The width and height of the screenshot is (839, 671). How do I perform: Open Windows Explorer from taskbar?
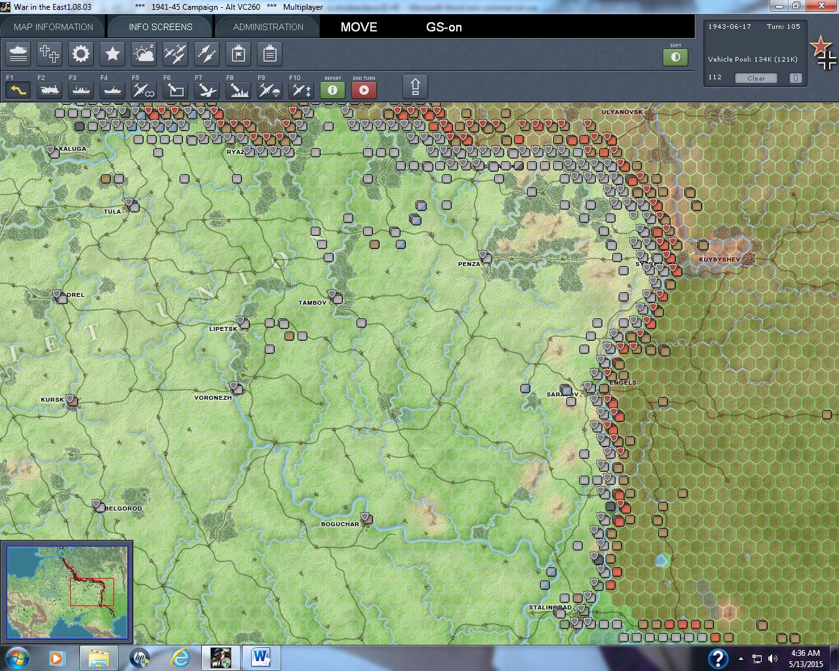click(x=99, y=658)
